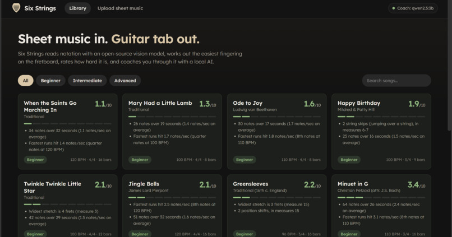This screenshot has height=237, width=452.
Task: Open the Jingle Bells song card
Action: (172, 206)
